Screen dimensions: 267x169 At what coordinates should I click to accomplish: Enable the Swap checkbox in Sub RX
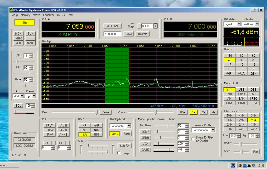119,153
